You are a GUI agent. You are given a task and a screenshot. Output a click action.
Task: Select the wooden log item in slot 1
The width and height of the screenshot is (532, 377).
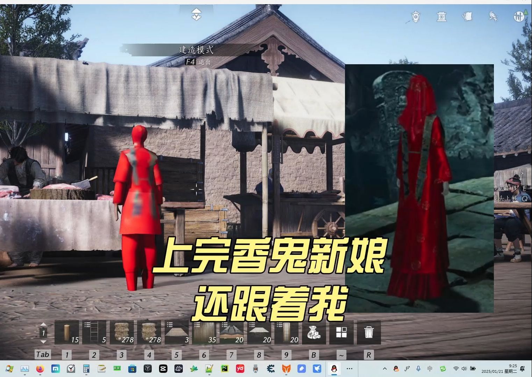click(x=67, y=332)
